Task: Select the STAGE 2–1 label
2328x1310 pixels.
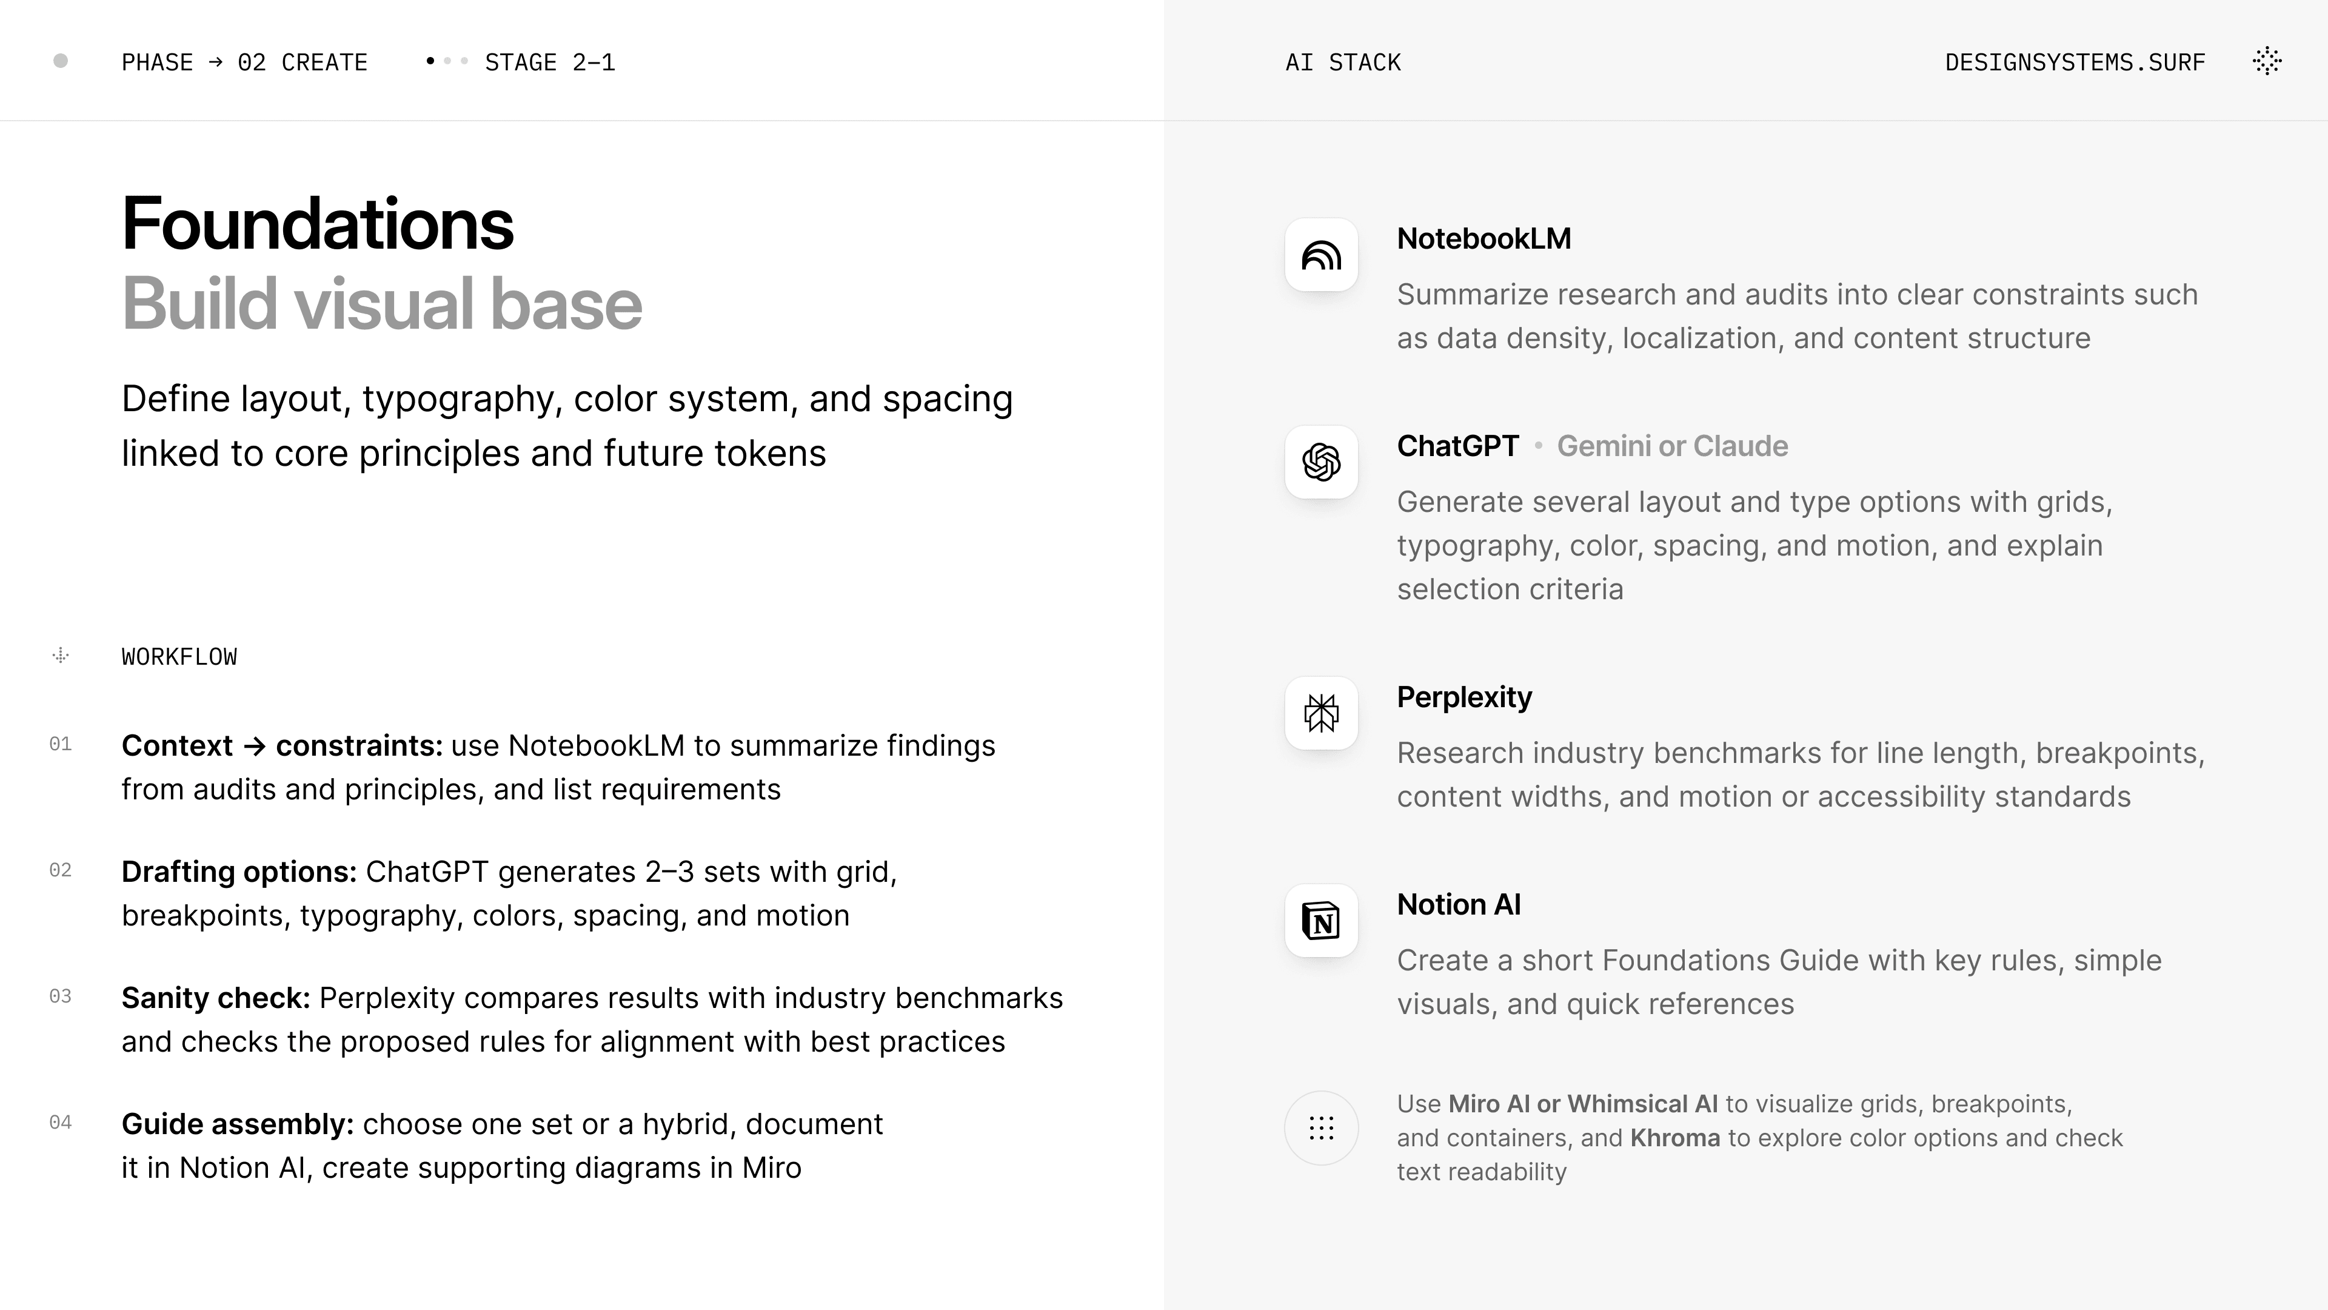Action: coord(549,62)
